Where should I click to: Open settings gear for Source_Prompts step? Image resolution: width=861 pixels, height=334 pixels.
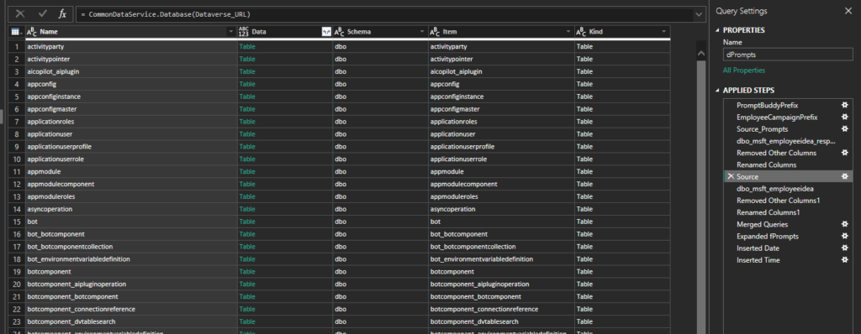[845, 129]
